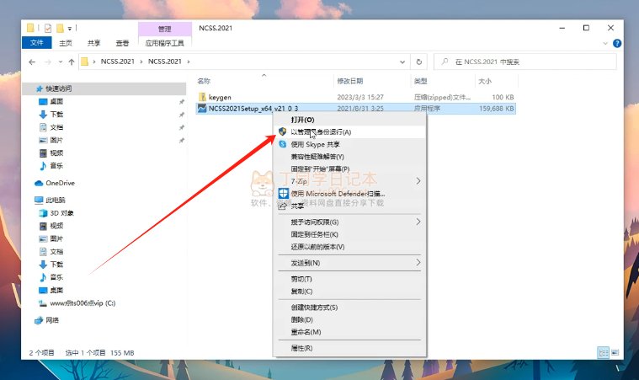Click first NCSS.2021 breadcrumb segment
Viewport: 639px width, 380px height.
pos(117,62)
